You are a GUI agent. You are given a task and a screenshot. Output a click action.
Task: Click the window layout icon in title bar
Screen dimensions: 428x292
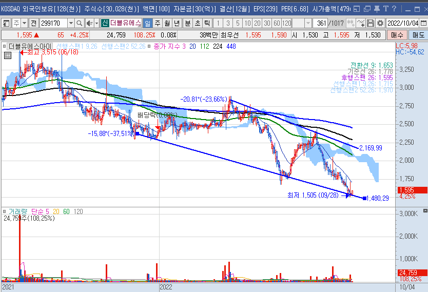coord(357,9)
